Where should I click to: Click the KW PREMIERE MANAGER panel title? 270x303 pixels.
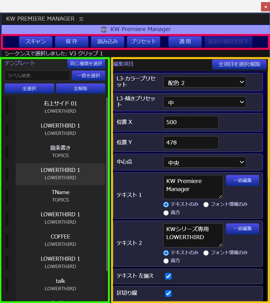(x=40, y=19)
